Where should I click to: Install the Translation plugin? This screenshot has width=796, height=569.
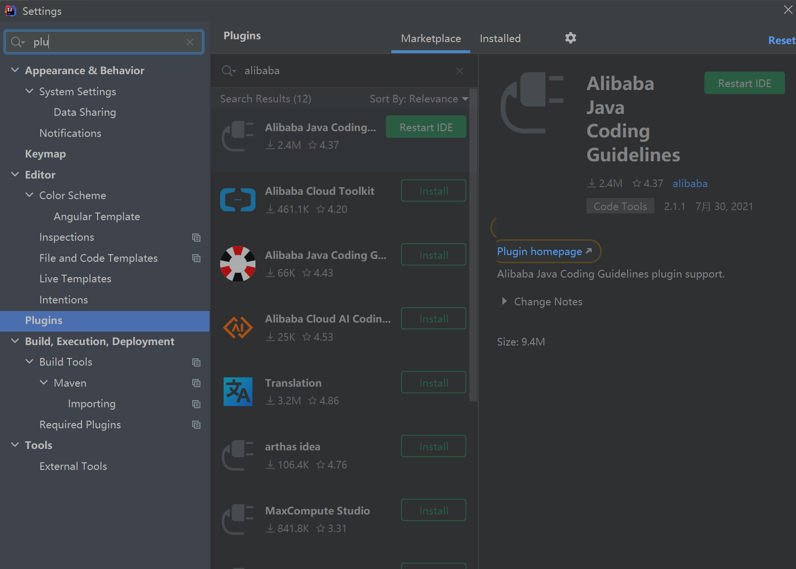click(x=433, y=383)
